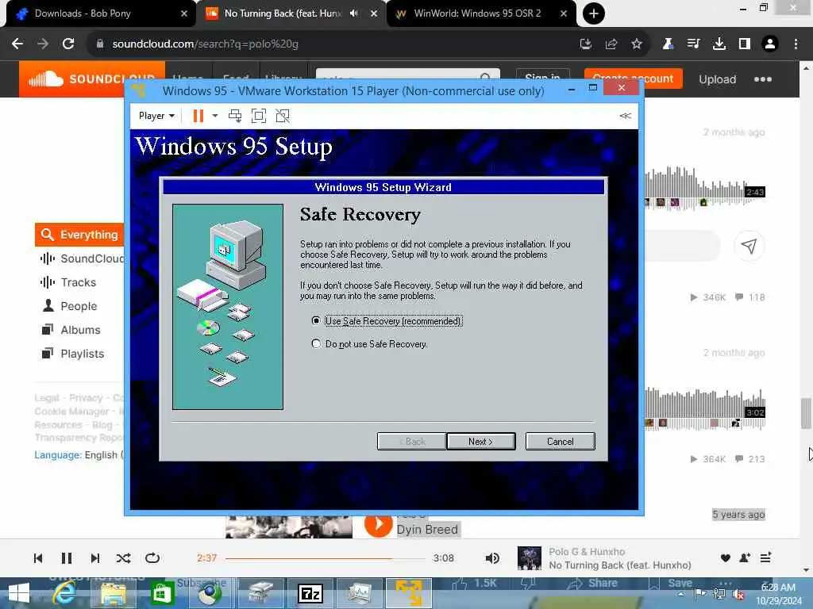Screen dimensions: 813x609
Task: Pause the currently playing SoundCloud track
Action: (67, 557)
